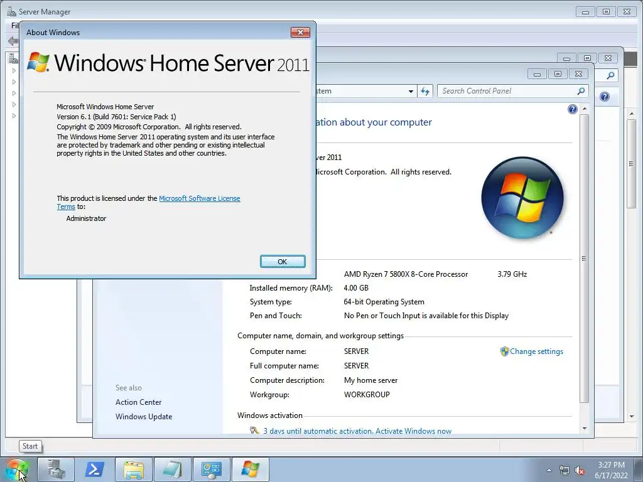Open Windows Explorer from the taskbar
The image size is (643, 482).
[x=134, y=469]
